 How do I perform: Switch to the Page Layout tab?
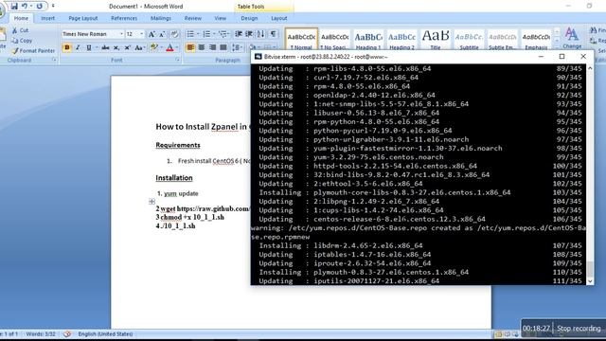pos(83,18)
